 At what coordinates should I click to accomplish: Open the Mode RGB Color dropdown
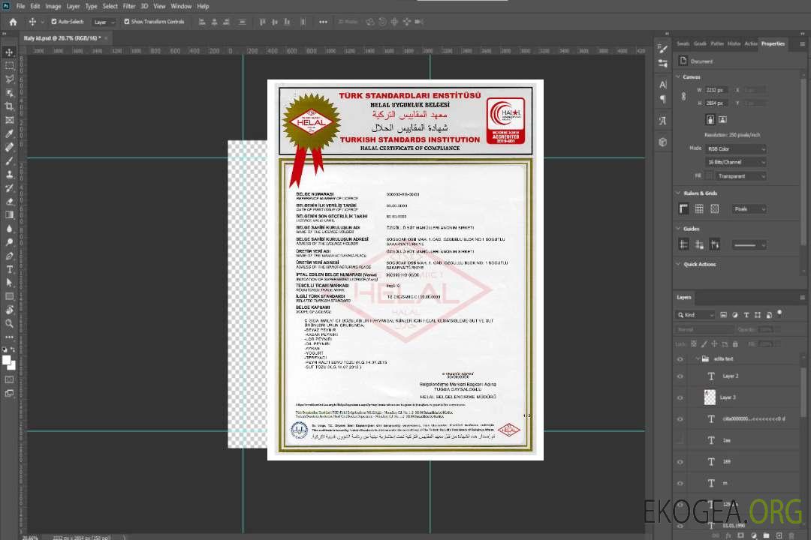[735, 148]
